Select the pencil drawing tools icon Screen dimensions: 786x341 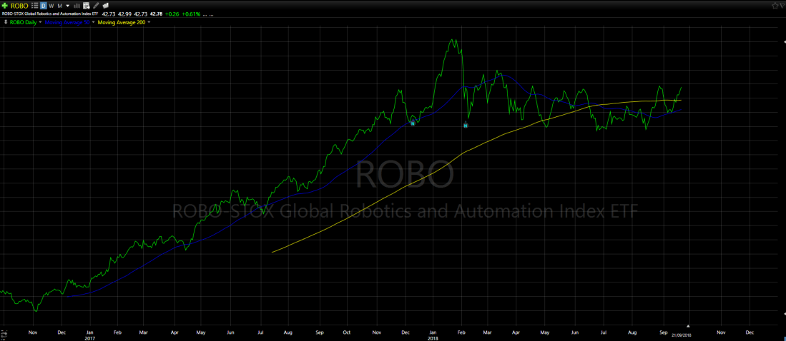[x=96, y=6]
